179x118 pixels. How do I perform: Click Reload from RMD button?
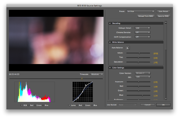click(146, 16)
